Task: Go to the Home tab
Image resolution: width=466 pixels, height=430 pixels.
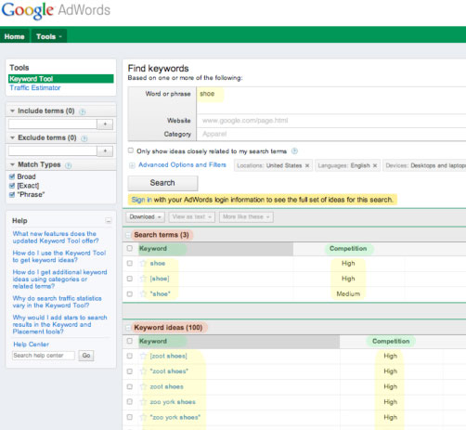Action: coord(15,36)
